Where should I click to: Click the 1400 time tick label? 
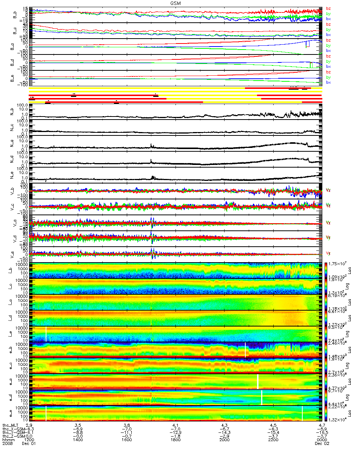[78, 440]
